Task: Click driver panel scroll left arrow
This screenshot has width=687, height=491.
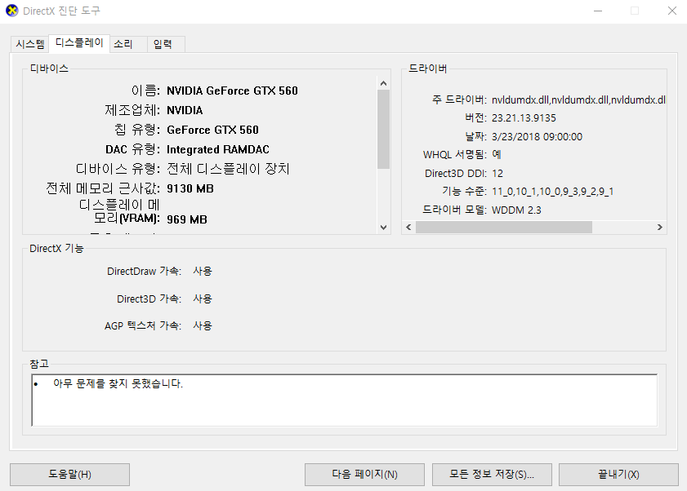Action: (x=408, y=227)
